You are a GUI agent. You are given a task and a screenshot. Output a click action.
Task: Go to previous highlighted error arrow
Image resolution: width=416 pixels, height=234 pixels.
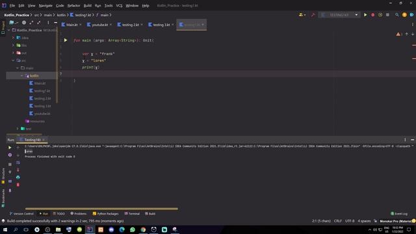click(407, 34)
